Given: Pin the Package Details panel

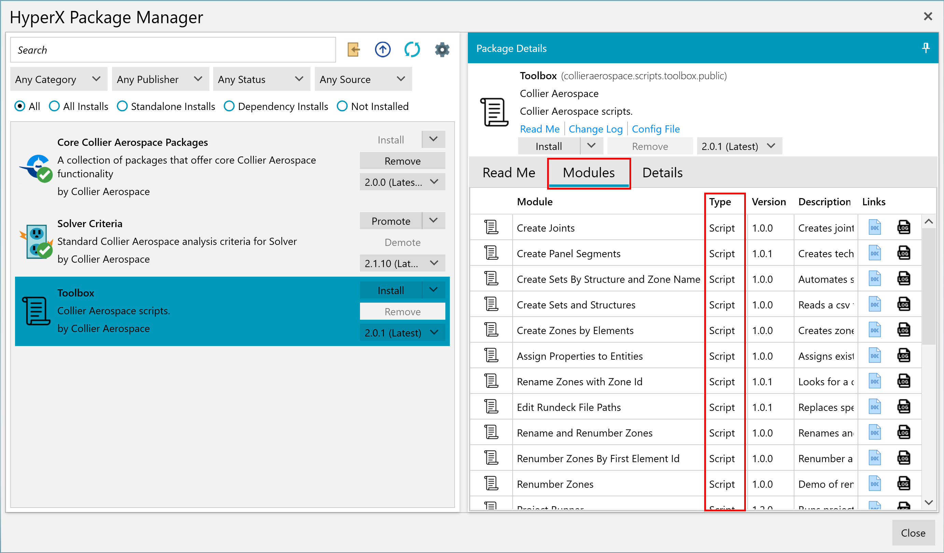Looking at the screenshot, I should [926, 48].
